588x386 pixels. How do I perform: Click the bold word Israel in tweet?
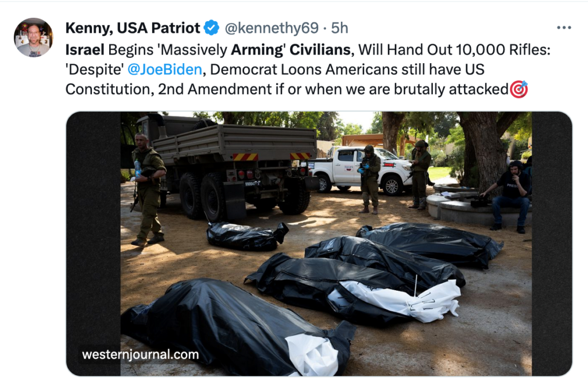point(85,49)
